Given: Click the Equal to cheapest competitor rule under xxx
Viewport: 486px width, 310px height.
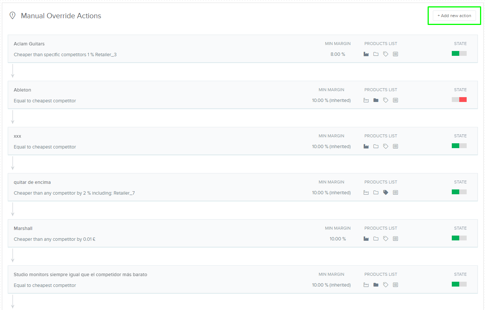Looking at the screenshot, I should coord(45,147).
